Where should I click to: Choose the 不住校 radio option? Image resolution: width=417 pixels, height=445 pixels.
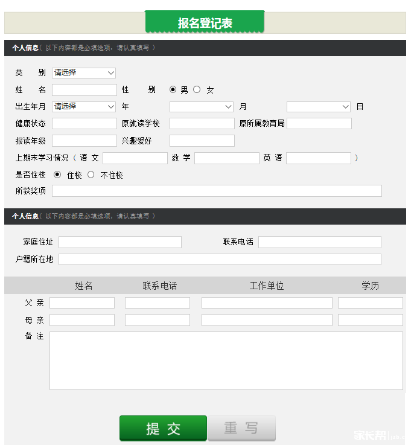[91, 175]
